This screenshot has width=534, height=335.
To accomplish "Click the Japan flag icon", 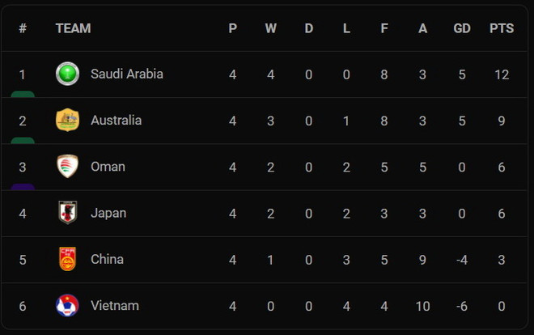I will (x=67, y=213).
